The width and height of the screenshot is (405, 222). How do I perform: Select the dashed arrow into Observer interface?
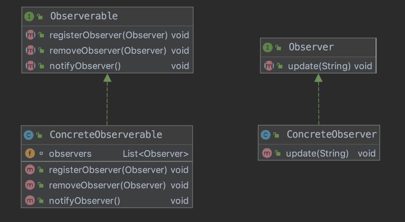tap(318, 99)
